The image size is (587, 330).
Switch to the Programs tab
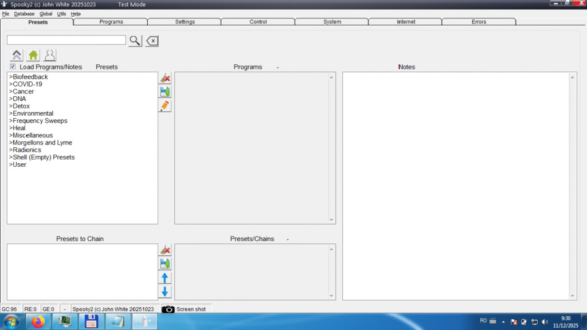pos(111,22)
